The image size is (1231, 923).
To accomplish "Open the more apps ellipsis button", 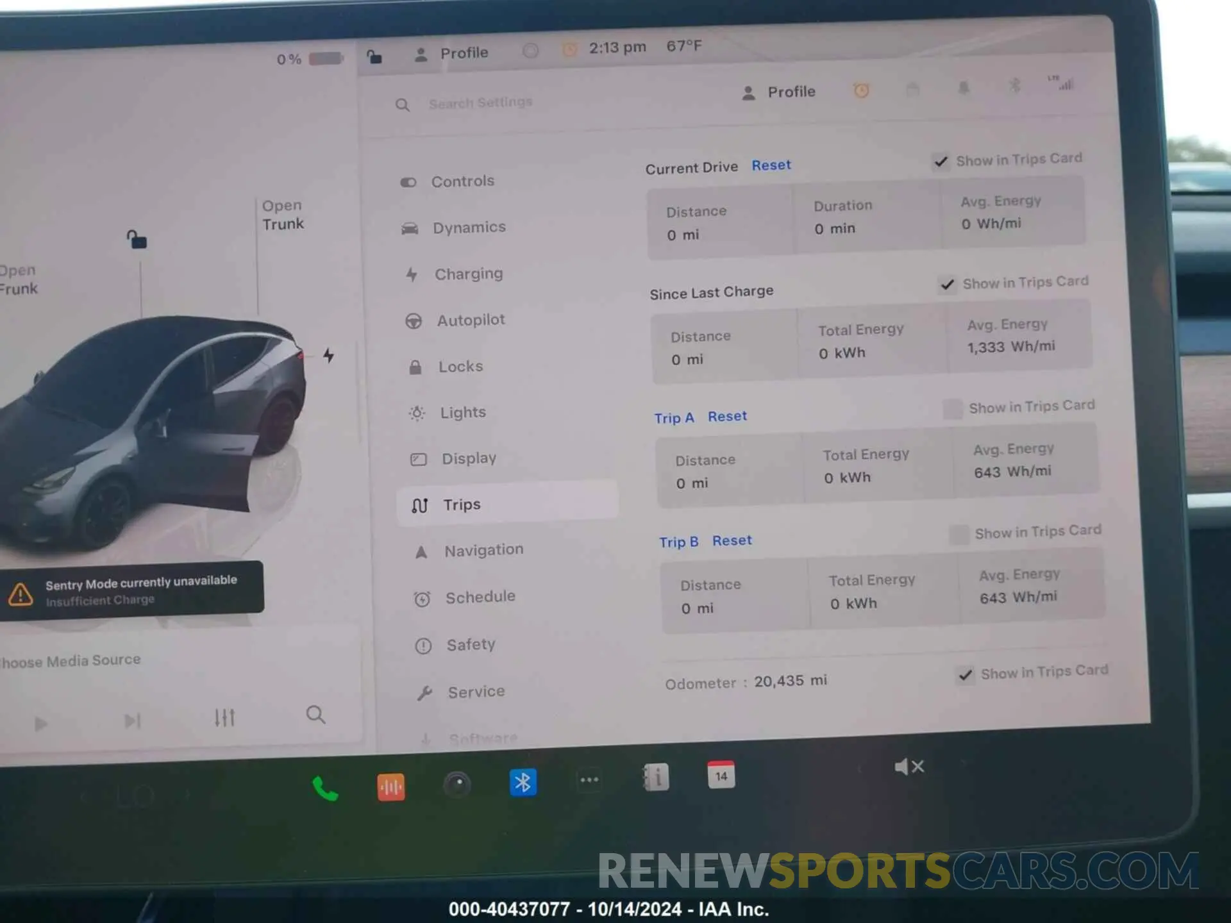I will [x=589, y=780].
